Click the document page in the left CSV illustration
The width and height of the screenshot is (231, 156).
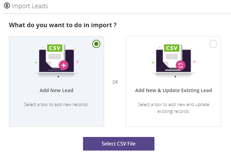55,56
